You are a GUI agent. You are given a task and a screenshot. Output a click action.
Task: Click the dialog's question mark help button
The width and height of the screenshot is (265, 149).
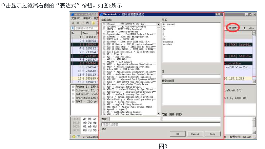point(217,14)
